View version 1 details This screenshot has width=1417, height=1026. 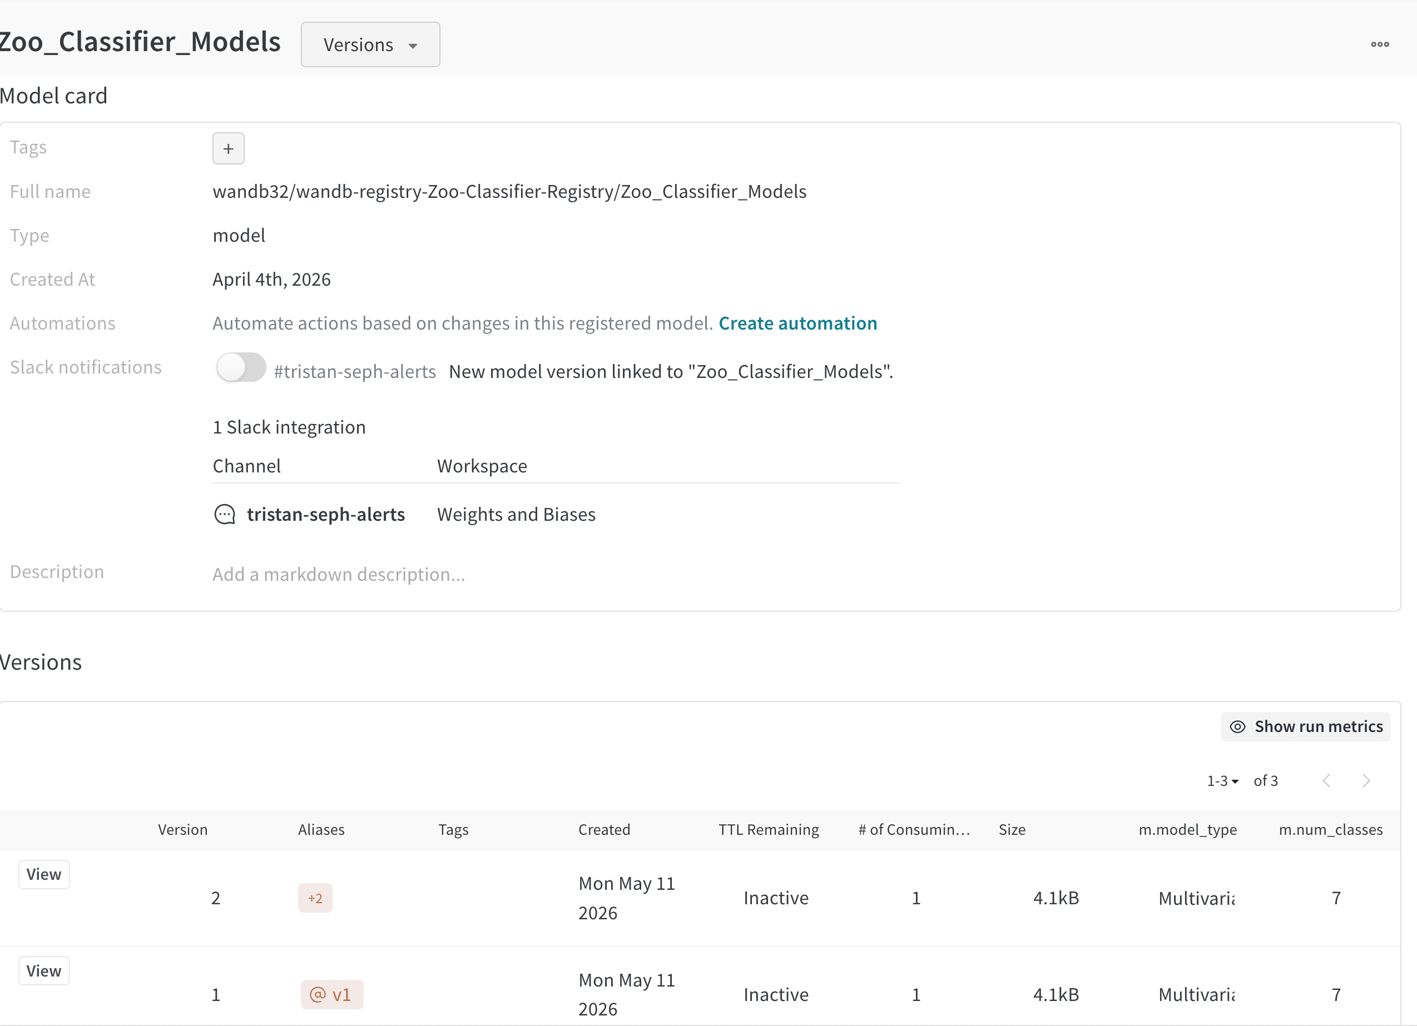pyautogui.click(x=44, y=971)
